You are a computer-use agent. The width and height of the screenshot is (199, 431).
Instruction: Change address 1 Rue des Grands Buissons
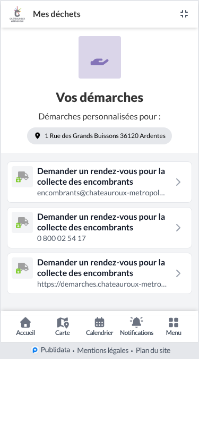(x=100, y=136)
